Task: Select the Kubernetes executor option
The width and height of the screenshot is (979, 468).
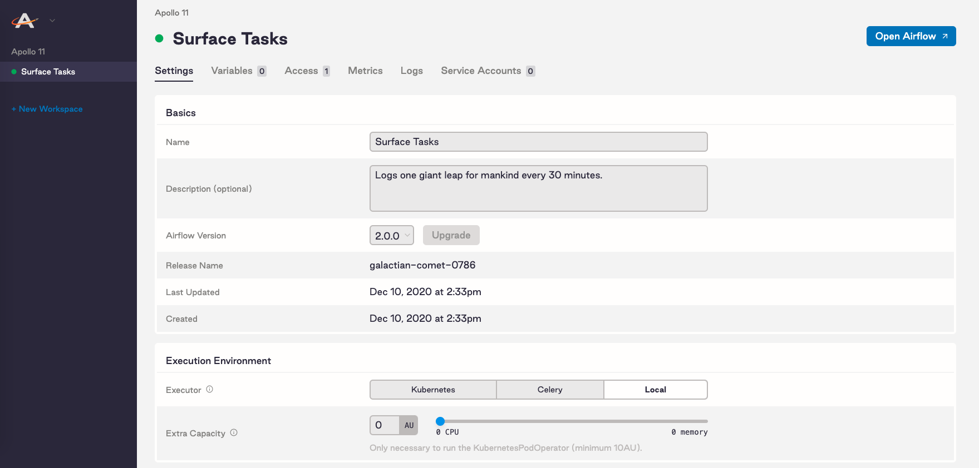Action: tap(433, 390)
